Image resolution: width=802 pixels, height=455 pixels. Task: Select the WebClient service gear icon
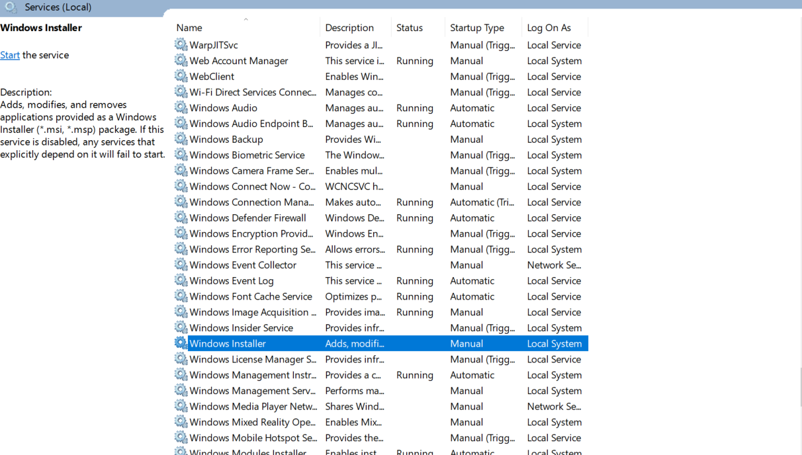(181, 77)
